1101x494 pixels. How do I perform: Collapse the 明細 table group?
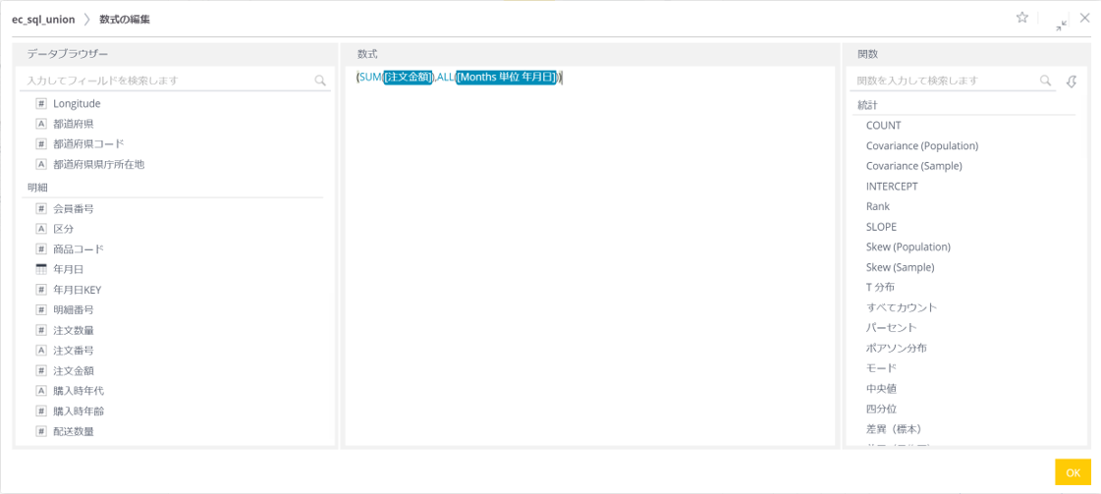coord(37,187)
